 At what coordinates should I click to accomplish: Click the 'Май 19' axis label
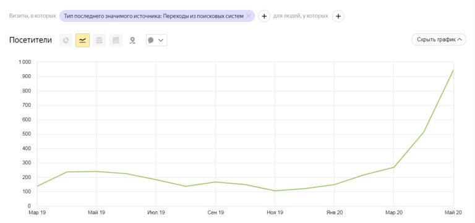tap(96, 212)
